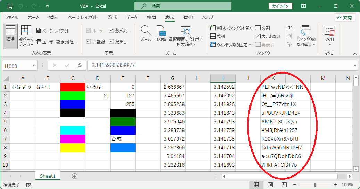Click cell containing おはよう
This screenshot has height=189, width=360.
(x=23, y=87)
